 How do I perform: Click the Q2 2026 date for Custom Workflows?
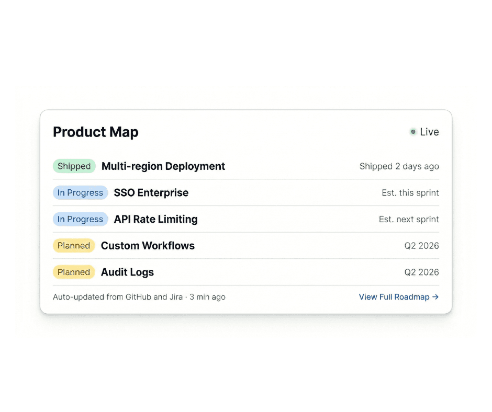(421, 246)
